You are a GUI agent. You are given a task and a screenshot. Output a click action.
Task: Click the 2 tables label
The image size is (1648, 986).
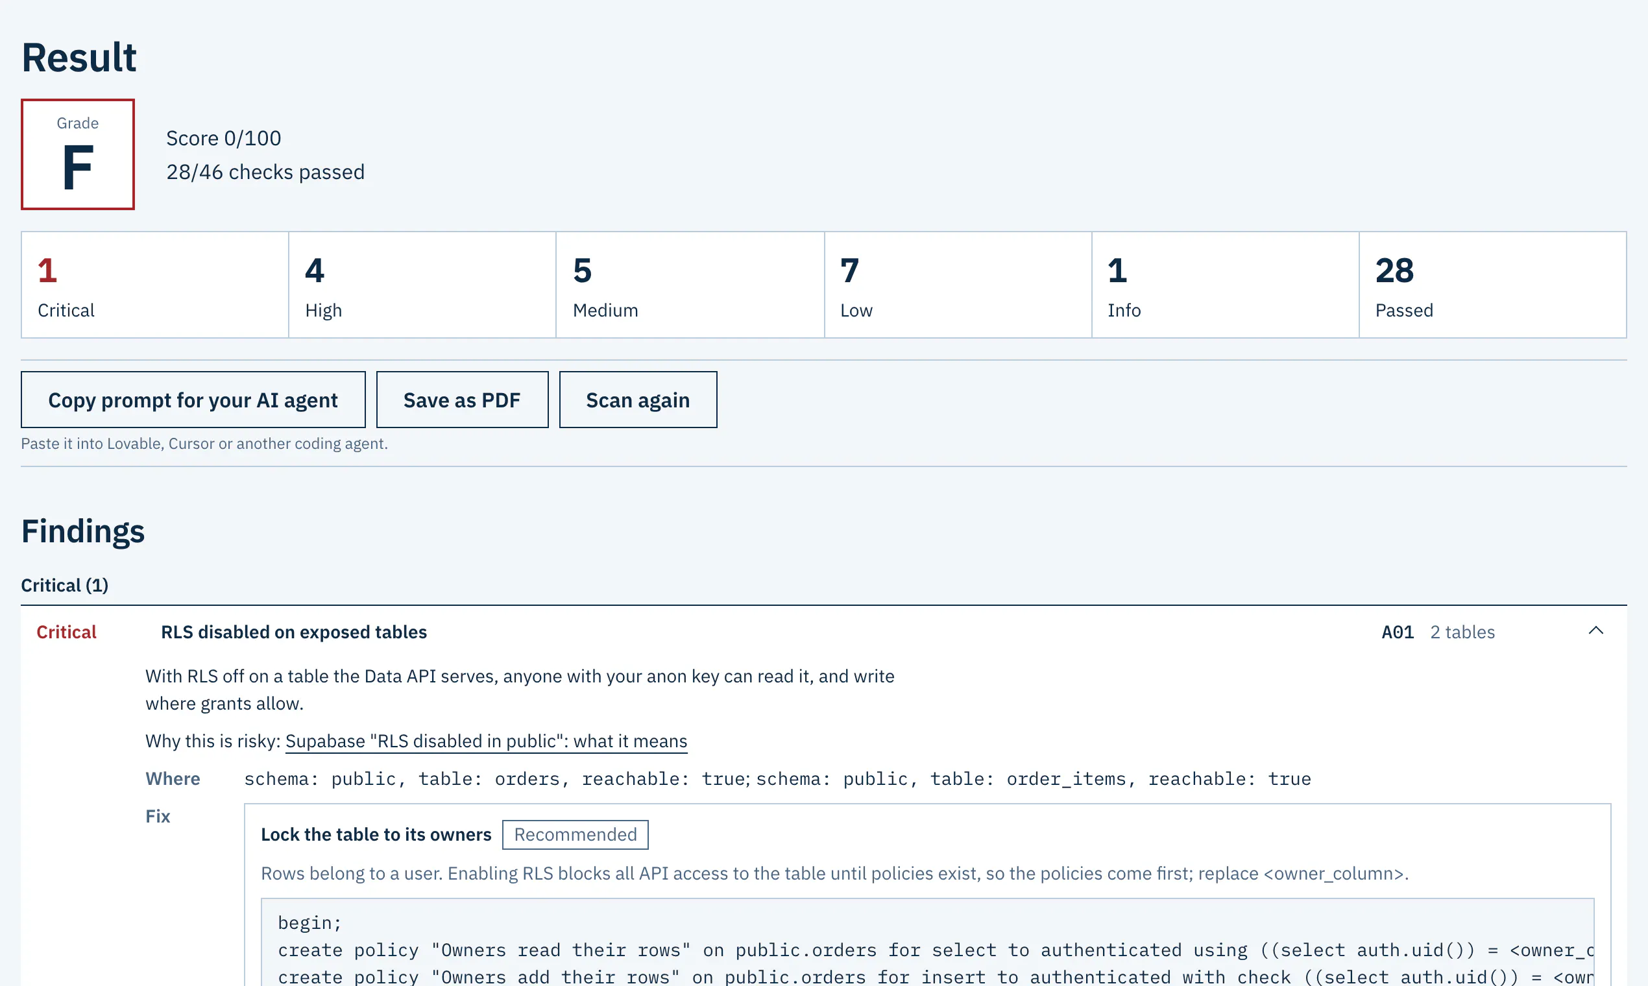click(1462, 632)
